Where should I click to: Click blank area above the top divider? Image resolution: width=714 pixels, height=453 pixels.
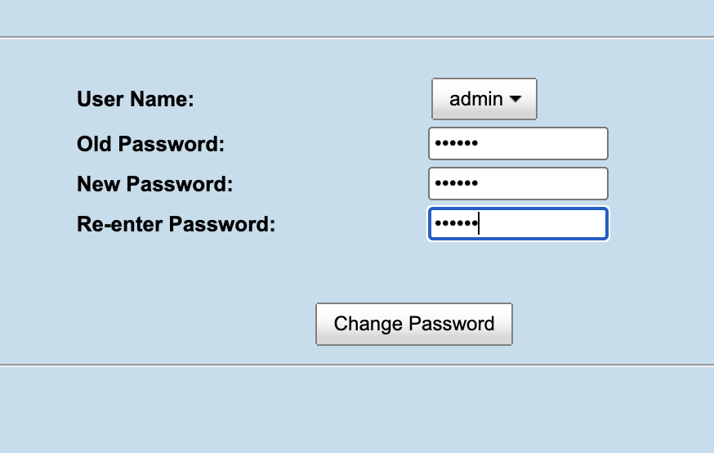(x=357, y=16)
